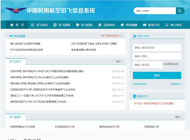Click the ID number input field

pos(157,47)
